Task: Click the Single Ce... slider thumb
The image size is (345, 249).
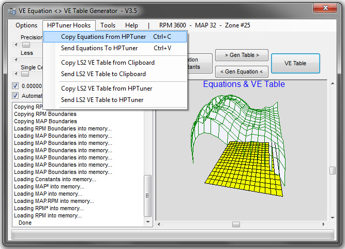Action: pos(25,74)
